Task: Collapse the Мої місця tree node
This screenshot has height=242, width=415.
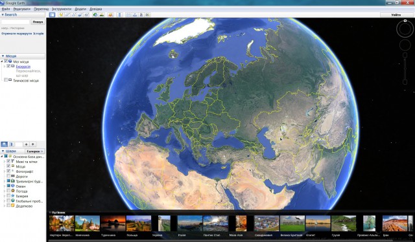Action: (2, 61)
